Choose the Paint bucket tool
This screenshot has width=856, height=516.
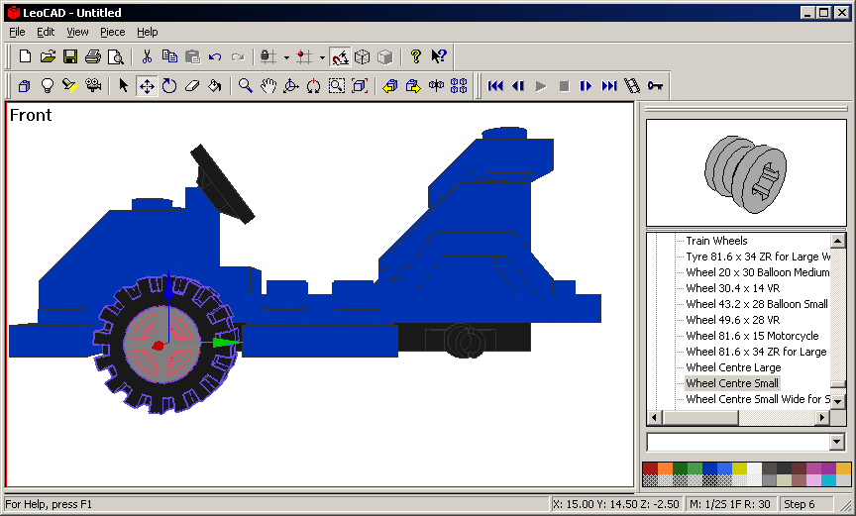click(x=215, y=86)
